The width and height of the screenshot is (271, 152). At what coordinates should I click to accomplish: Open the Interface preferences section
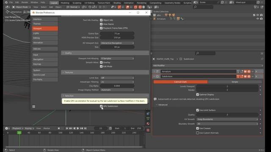[x=45, y=19]
